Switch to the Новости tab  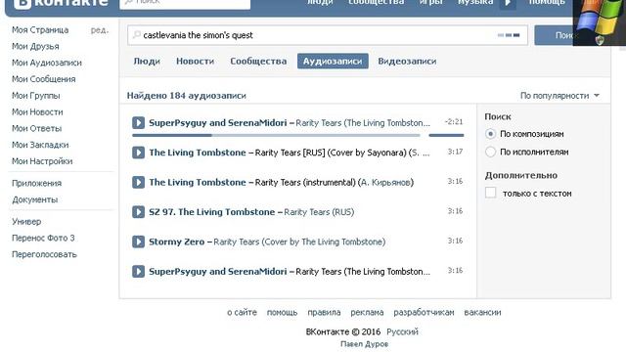196,61
